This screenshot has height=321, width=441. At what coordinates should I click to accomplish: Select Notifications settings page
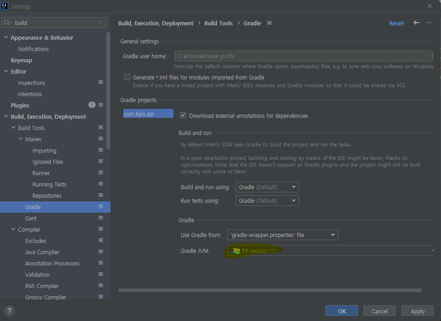pyautogui.click(x=33, y=49)
